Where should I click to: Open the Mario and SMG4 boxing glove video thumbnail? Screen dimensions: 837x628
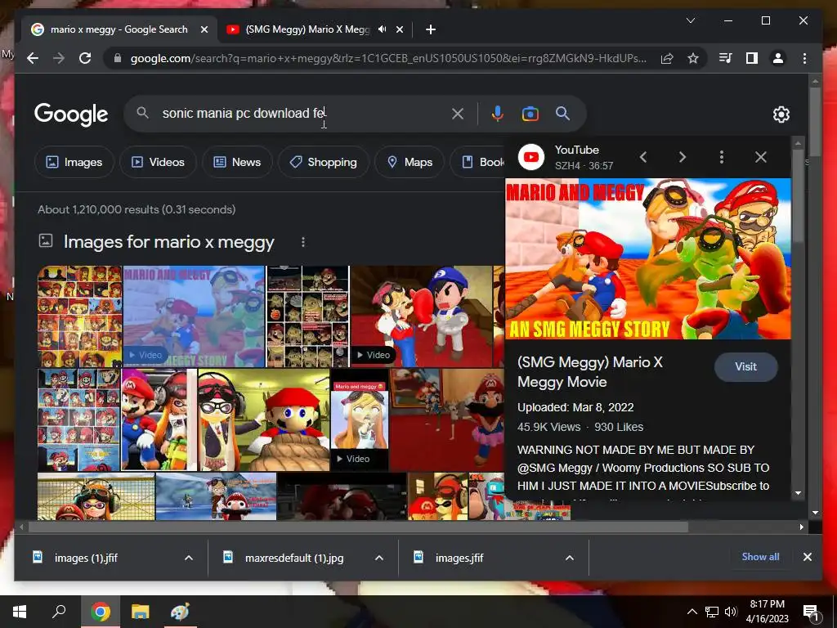pos(421,316)
